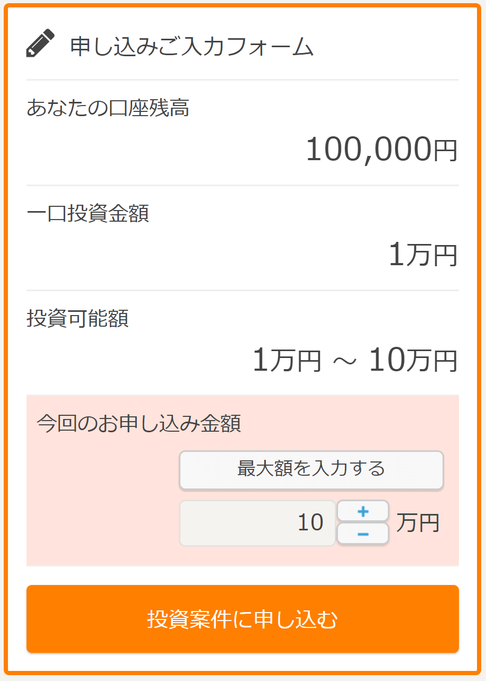Viewport: 486px width, 681px height.
Task: Focus the amount input field showing 10
Action: tap(257, 523)
